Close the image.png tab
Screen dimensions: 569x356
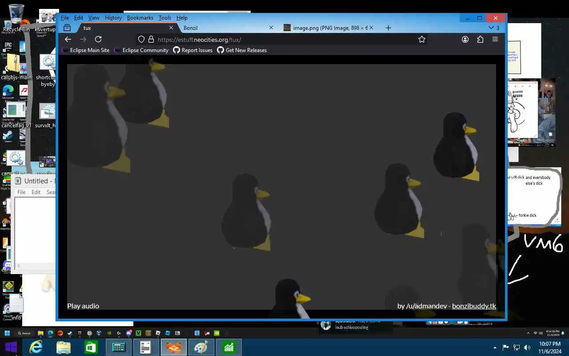click(371, 28)
